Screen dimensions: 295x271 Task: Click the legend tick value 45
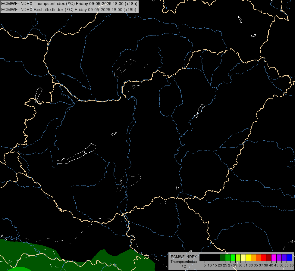pyautogui.click(x=276, y=265)
